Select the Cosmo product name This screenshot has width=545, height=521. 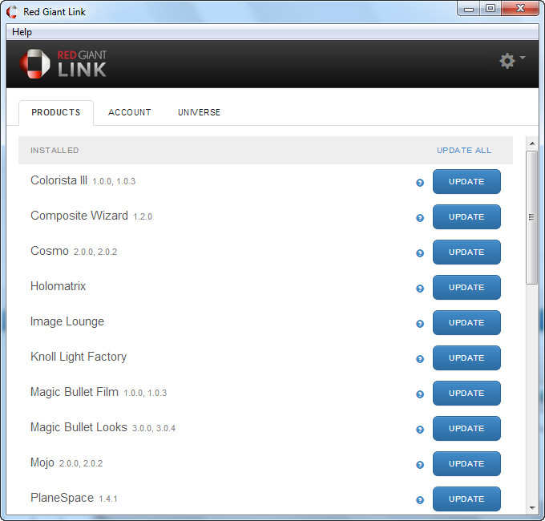pyautogui.click(x=50, y=251)
